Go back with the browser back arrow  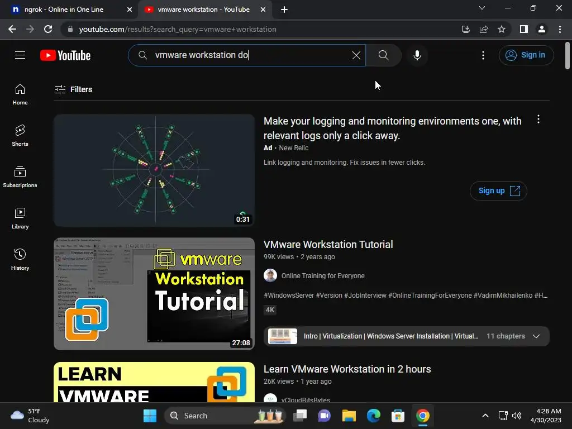click(x=12, y=29)
